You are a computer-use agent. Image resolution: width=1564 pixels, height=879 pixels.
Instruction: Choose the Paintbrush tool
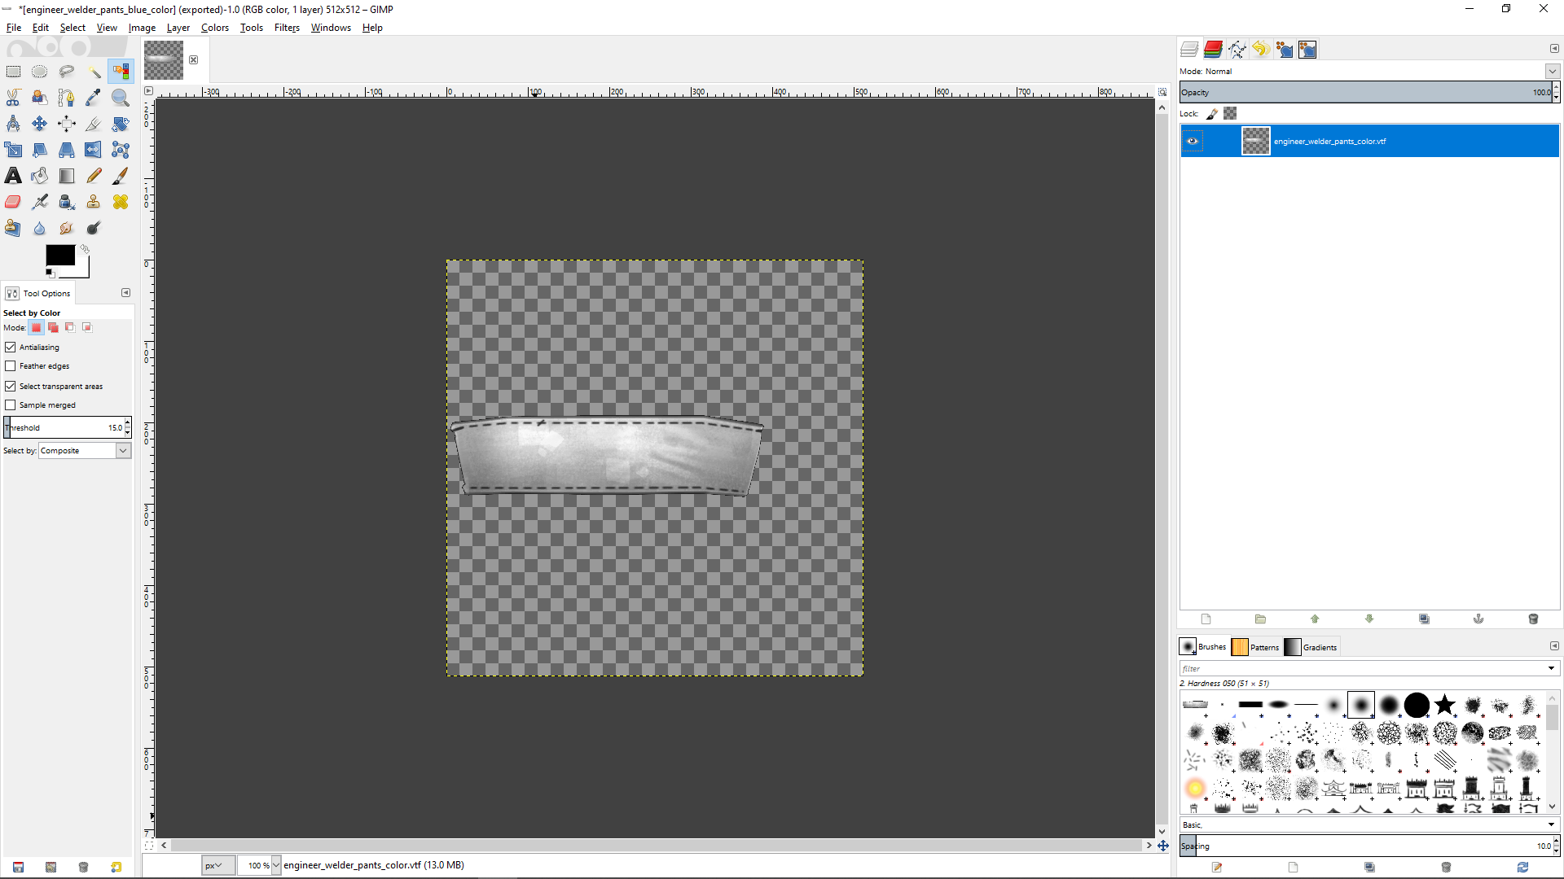121,176
